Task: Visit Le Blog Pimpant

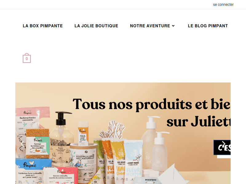Action: [208, 26]
